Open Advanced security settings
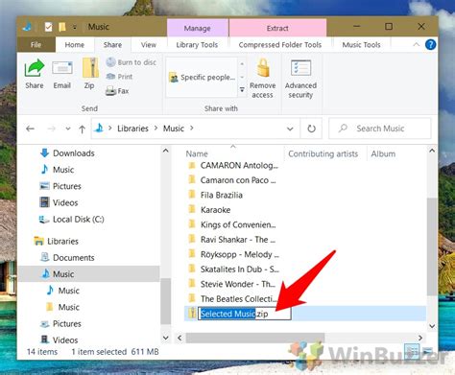455x375 pixels. click(300, 79)
